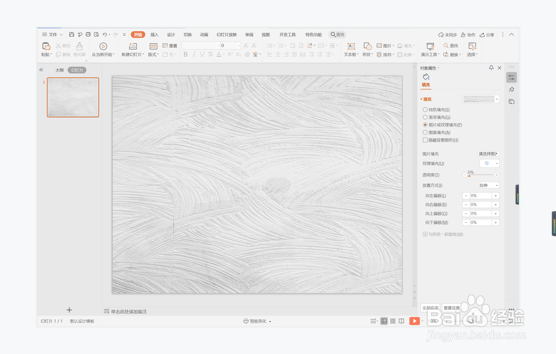The width and height of the screenshot is (556, 354).
Task: Select slide 1 thumbnail
Action: pyautogui.click(x=73, y=97)
